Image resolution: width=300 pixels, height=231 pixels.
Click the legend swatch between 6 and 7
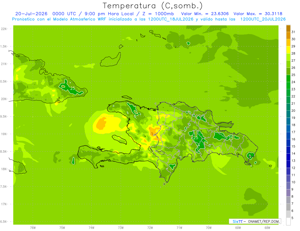288,207
